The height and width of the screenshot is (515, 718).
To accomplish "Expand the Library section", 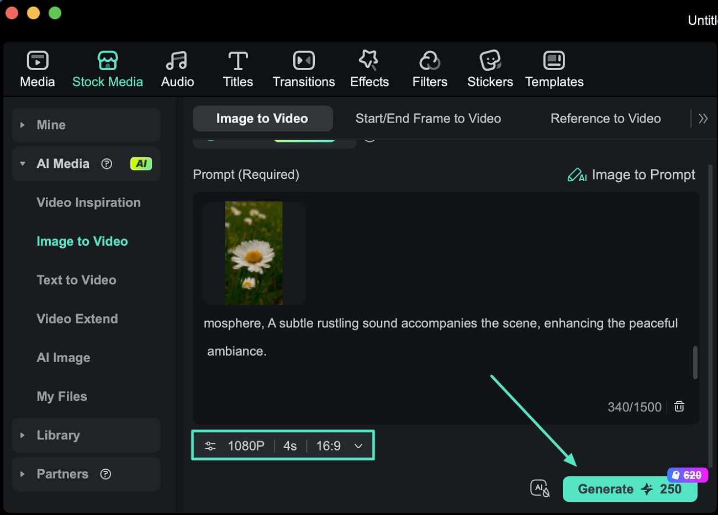I will coord(23,436).
